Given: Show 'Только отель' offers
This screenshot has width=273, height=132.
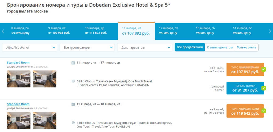Looking at the screenshot, I should (246, 47).
